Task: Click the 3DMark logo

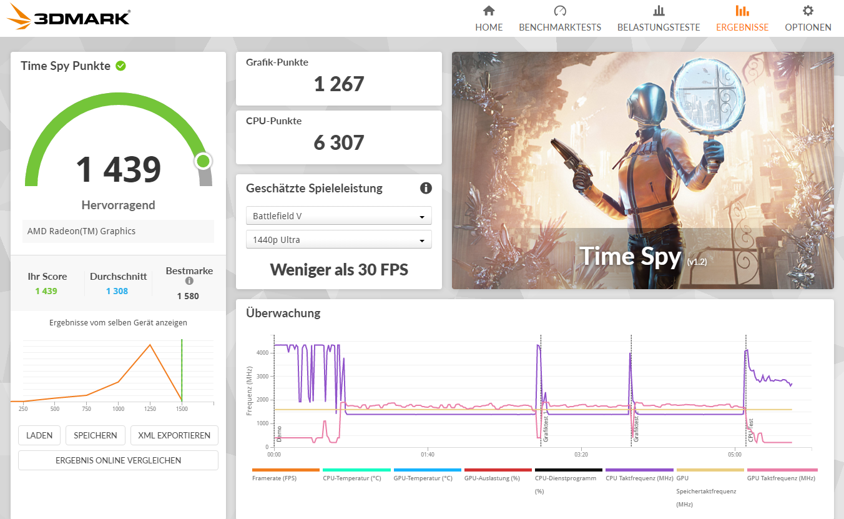Action: pyautogui.click(x=68, y=17)
